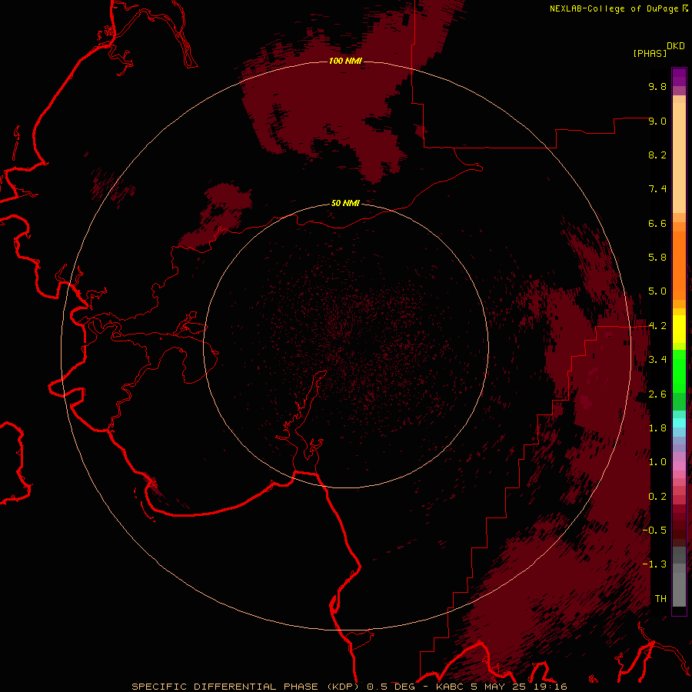Select the 100 NMI range ring label
Viewport: 692px width, 692px height.
(345, 61)
